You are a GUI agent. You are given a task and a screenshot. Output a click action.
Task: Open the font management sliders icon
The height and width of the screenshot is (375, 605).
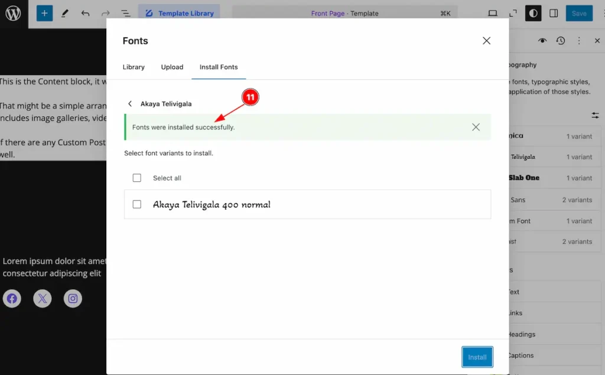(595, 115)
